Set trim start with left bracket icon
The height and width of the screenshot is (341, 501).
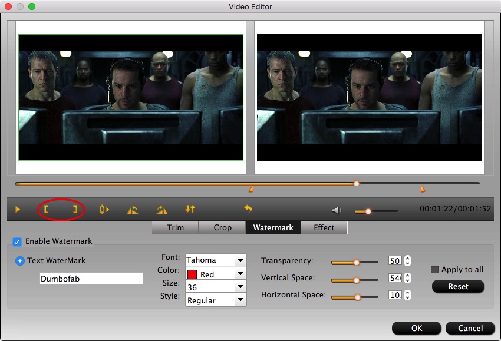tap(47, 209)
